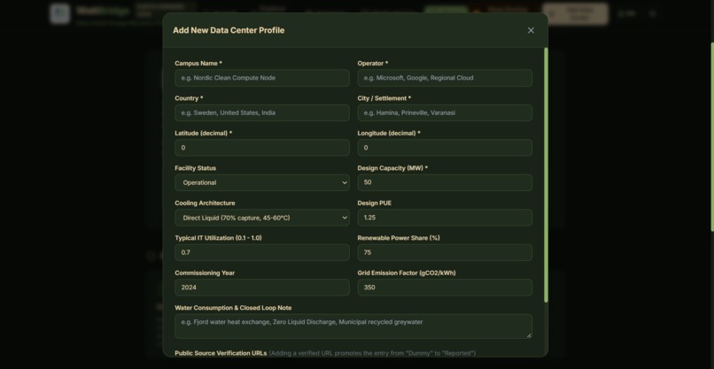Click the Longitude (decimal) field
Image resolution: width=714 pixels, height=369 pixels.
click(x=445, y=148)
